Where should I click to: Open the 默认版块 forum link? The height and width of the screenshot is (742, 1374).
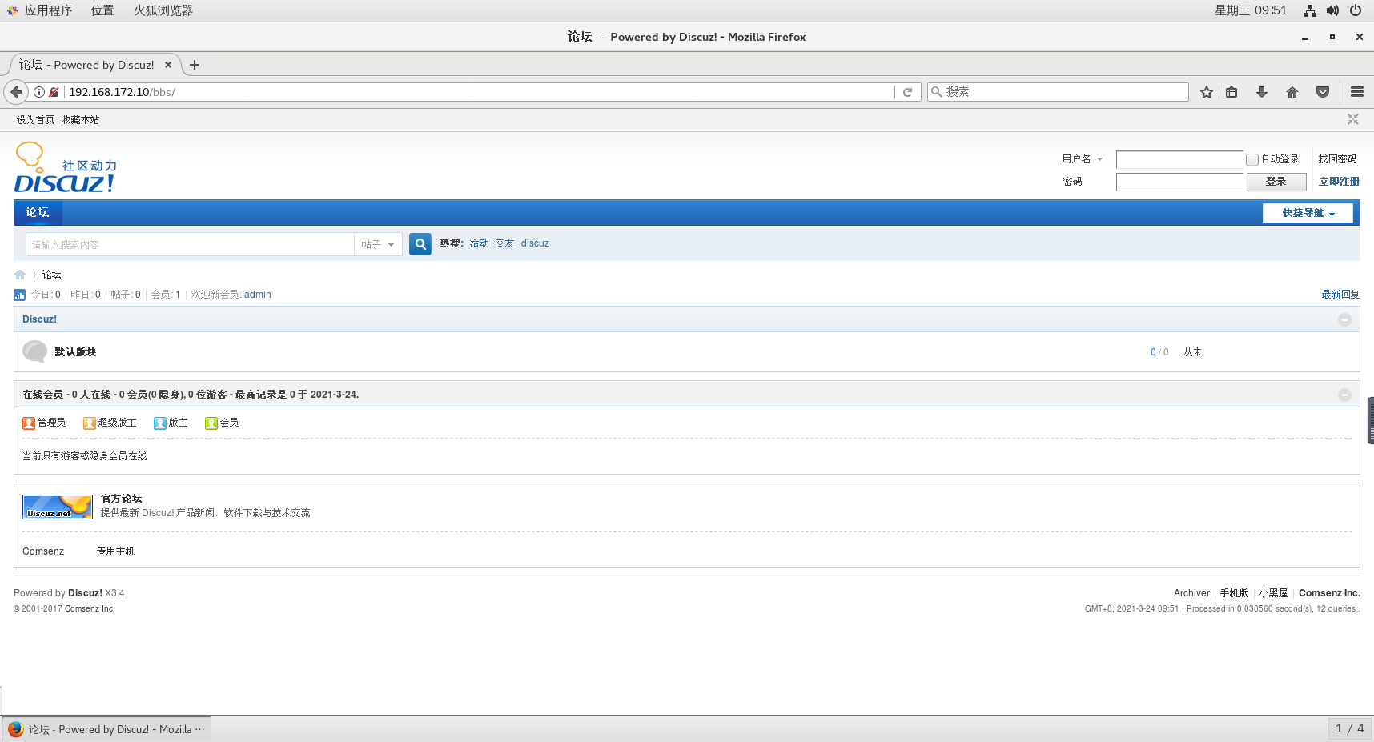75,352
